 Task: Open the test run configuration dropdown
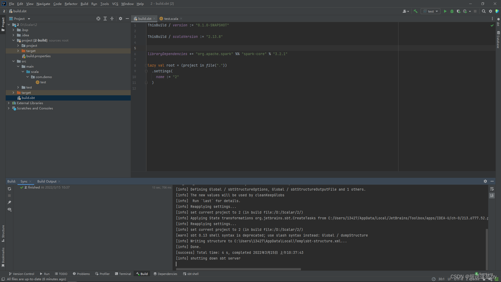pyautogui.click(x=431, y=11)
